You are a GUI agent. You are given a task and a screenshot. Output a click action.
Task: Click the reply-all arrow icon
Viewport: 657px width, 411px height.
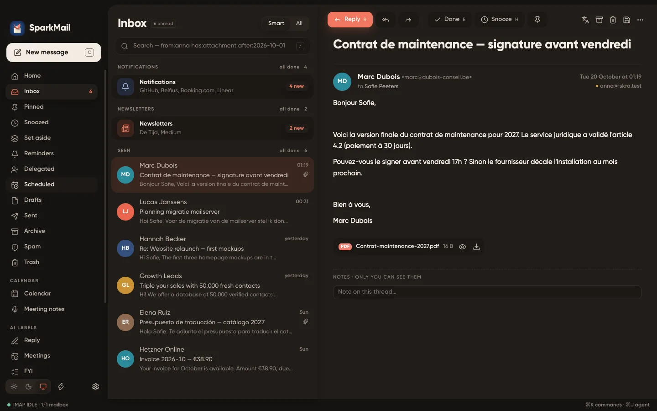click(x=386, y=20)
